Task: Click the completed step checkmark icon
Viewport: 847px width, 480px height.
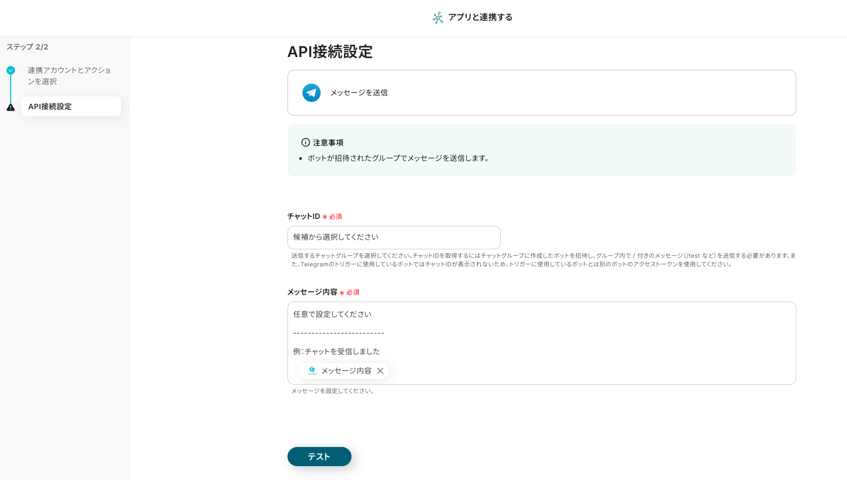Action: pyautogui.click(x=11, y=70)
